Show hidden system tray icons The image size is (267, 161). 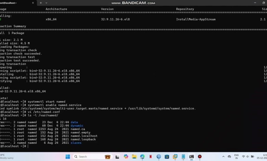(x=224, y=157)
